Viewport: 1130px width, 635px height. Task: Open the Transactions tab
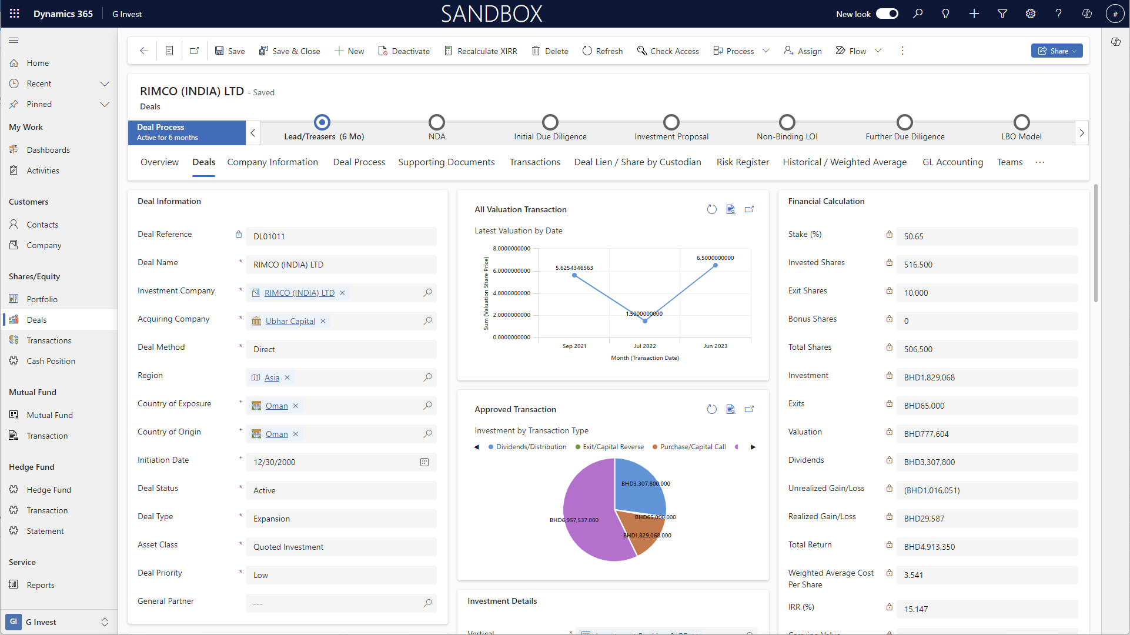click(534, 162)
